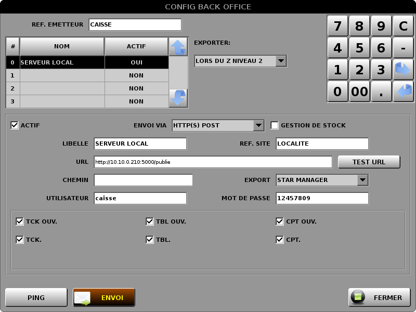Viewport: 416px width, 312px height.
Task: Tap keypad digit 6
Action: point(381,48)
